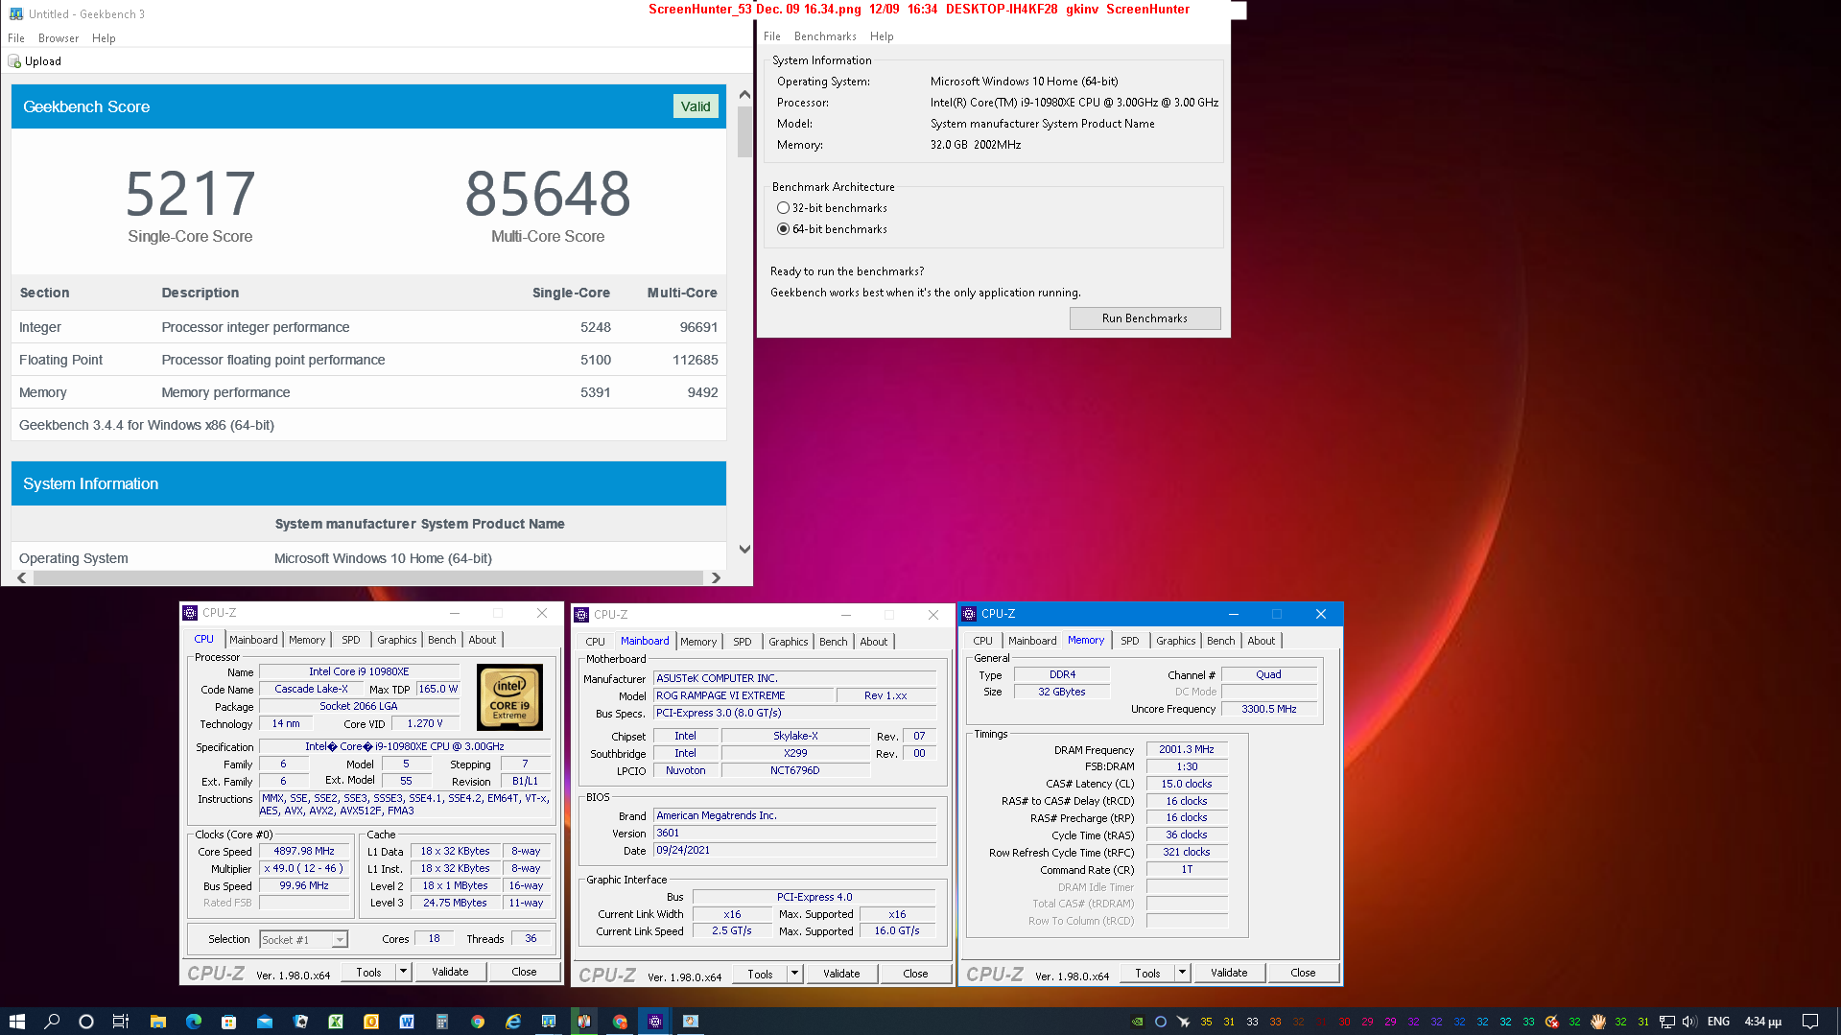Select 32-bit benchmarks radio button
This screenshot has width=1841, height=1035.
783,208
